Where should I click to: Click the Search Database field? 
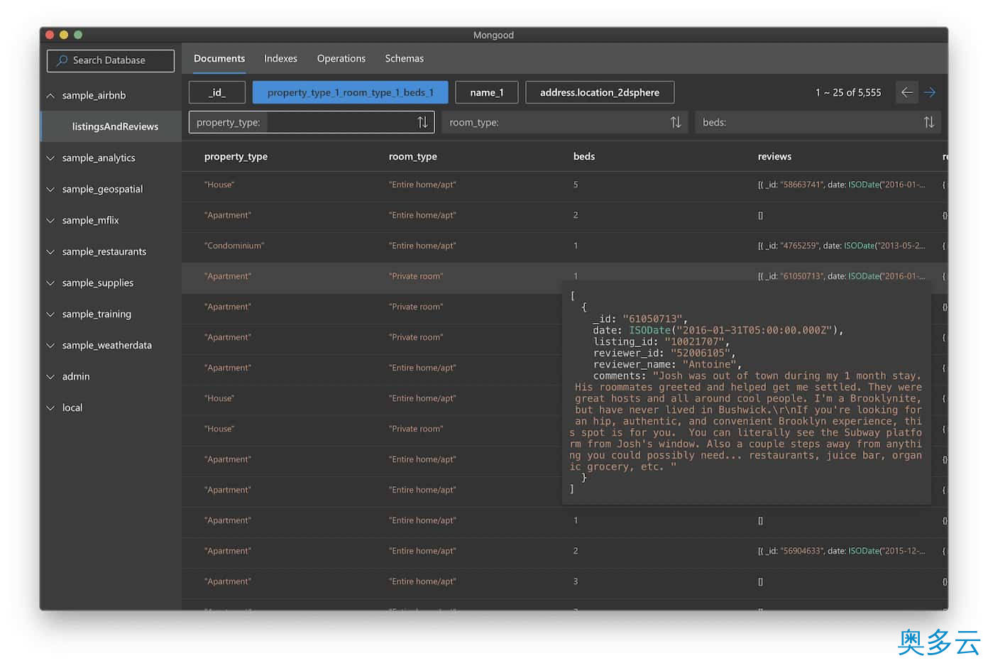[x=111, y=60]
